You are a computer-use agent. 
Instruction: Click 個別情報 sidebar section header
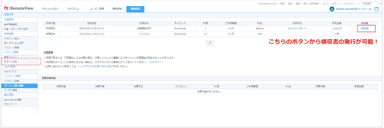point(9,33)
